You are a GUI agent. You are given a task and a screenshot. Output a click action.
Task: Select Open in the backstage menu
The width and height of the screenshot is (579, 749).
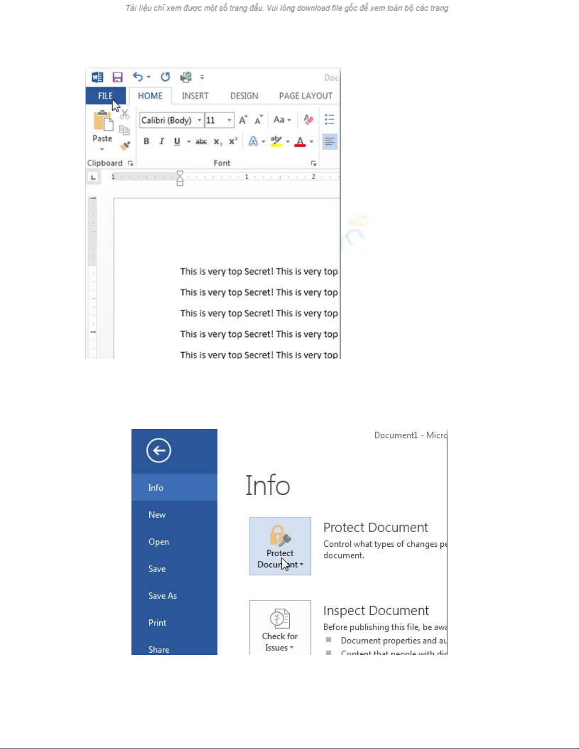click(x=174, y=542)
